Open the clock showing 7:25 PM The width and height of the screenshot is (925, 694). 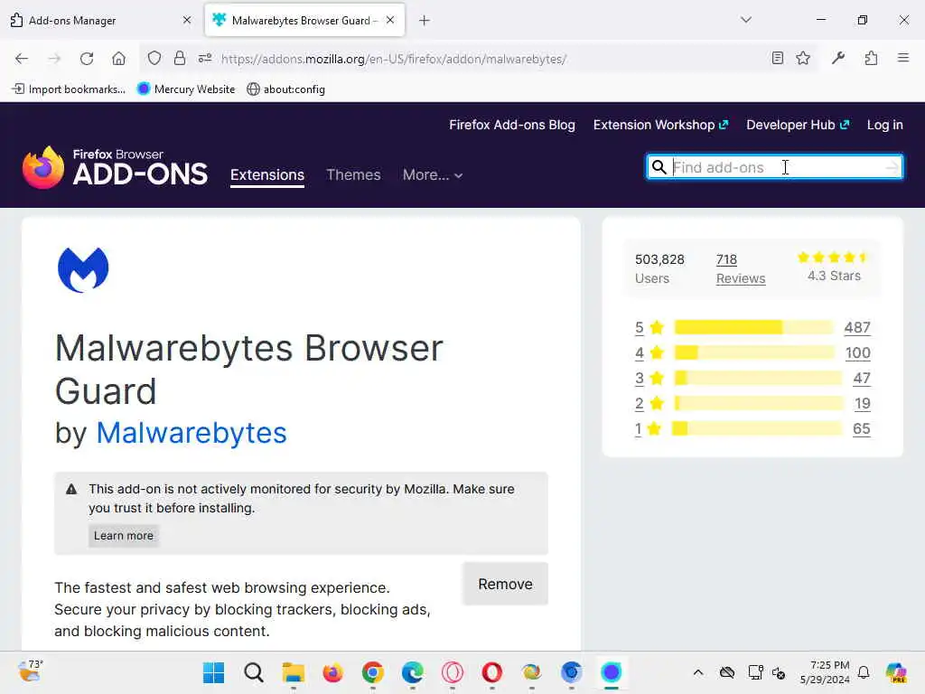pos(825,672)
